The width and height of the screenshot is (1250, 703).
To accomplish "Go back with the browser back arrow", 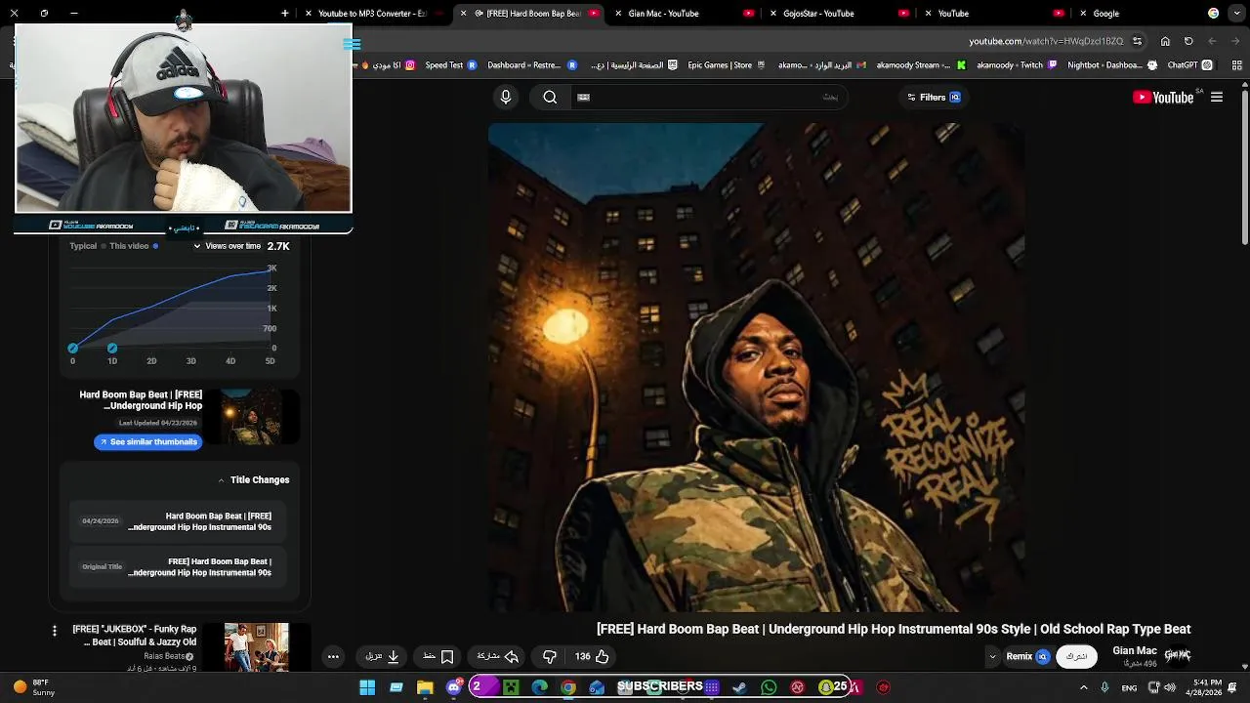I will click(x=1212, y=41).
